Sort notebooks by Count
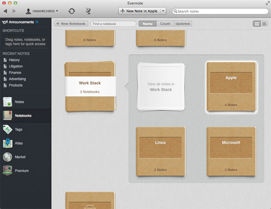Image resolution: width=271 pixels, height=209 pixels. click(165, 24)
